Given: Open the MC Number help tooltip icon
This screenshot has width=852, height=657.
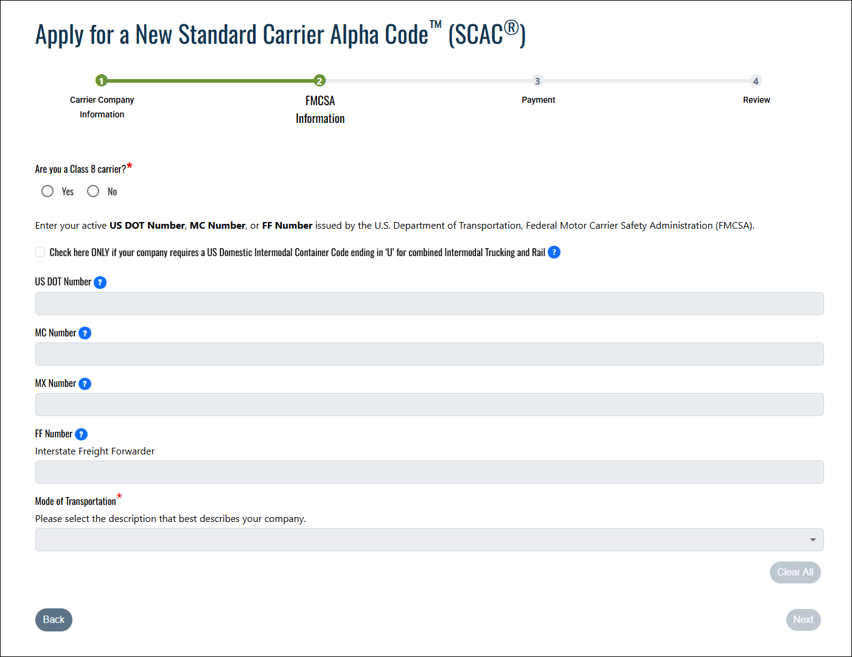Looking at the screenshot, I should pyautogui.click(x=85, y=333).
